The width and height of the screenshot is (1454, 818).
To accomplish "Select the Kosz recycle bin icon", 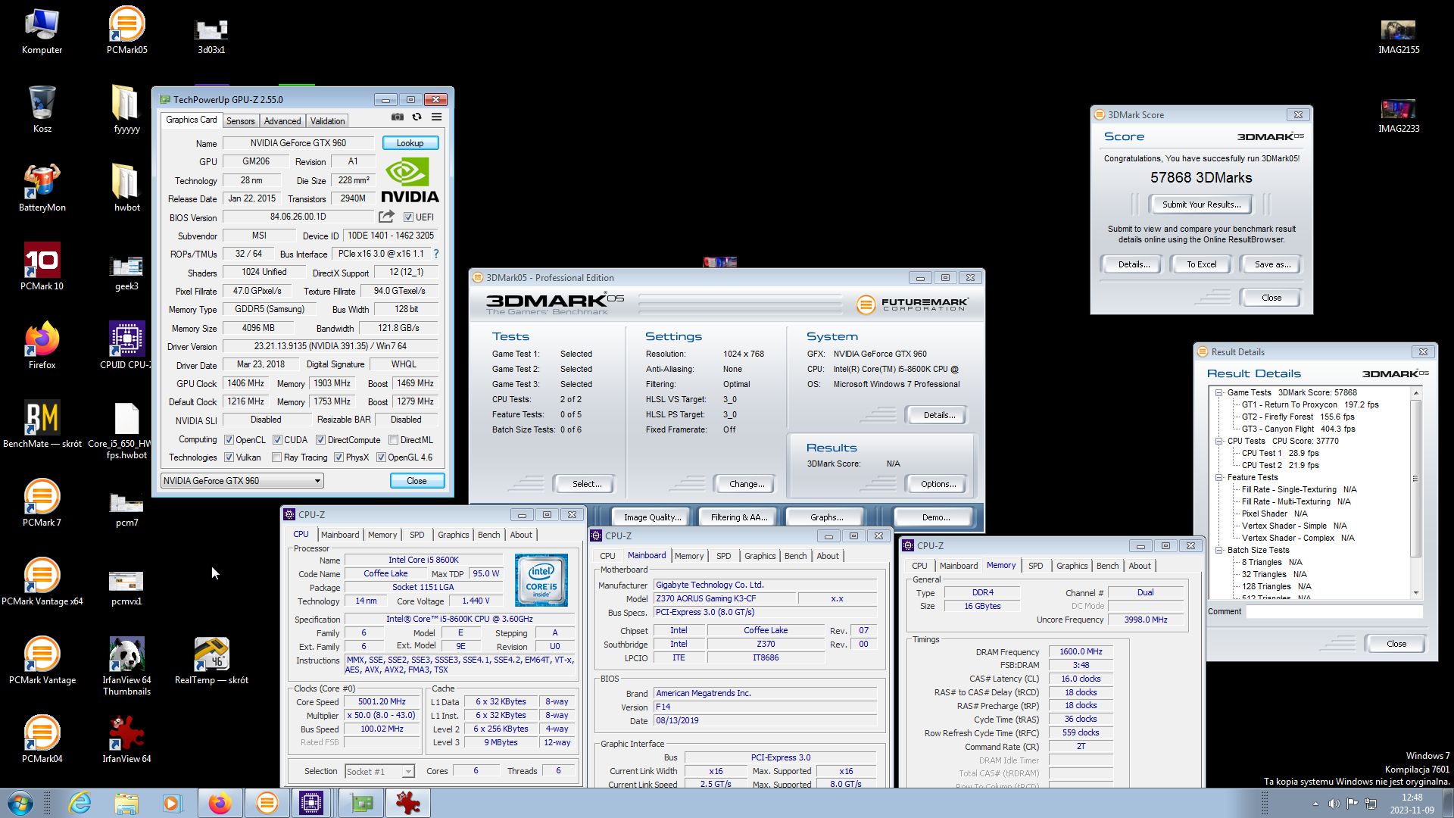I will [x=42, y=109].
